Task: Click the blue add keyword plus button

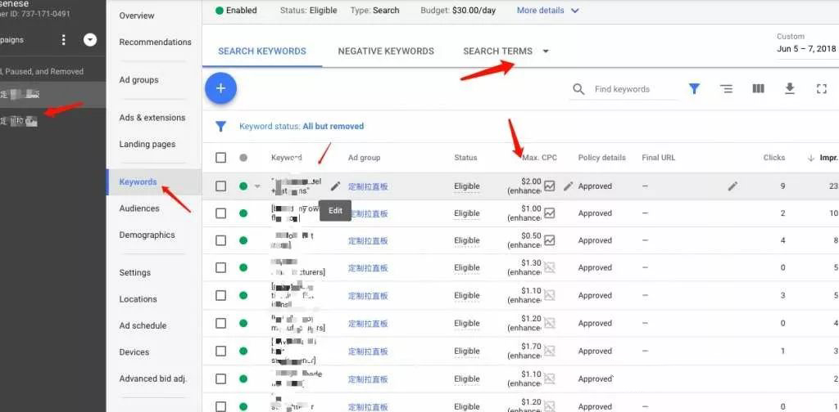Action: click(220, 88)
